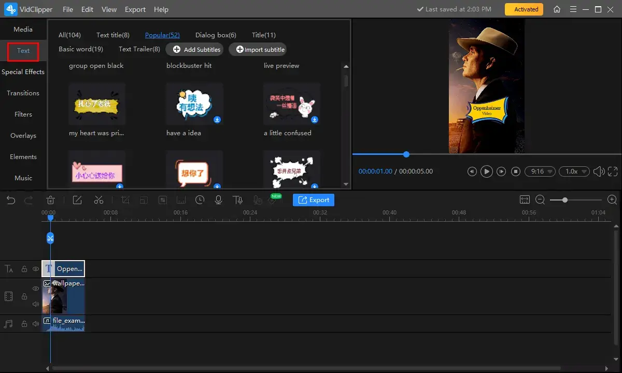Click the scissors split icon in toolbar
The image size is (622, 373).
coord(98,200)
